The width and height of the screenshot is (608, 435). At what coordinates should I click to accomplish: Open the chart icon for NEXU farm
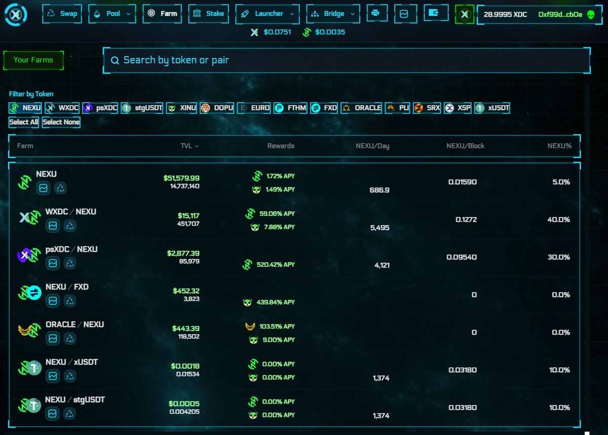coord(44,188)
